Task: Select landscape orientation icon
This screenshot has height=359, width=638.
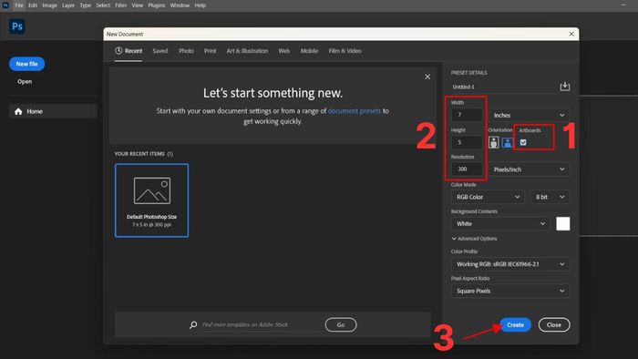Action: coord(507,142)
